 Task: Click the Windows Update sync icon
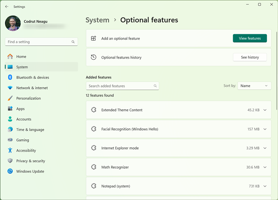click(10, 171)
